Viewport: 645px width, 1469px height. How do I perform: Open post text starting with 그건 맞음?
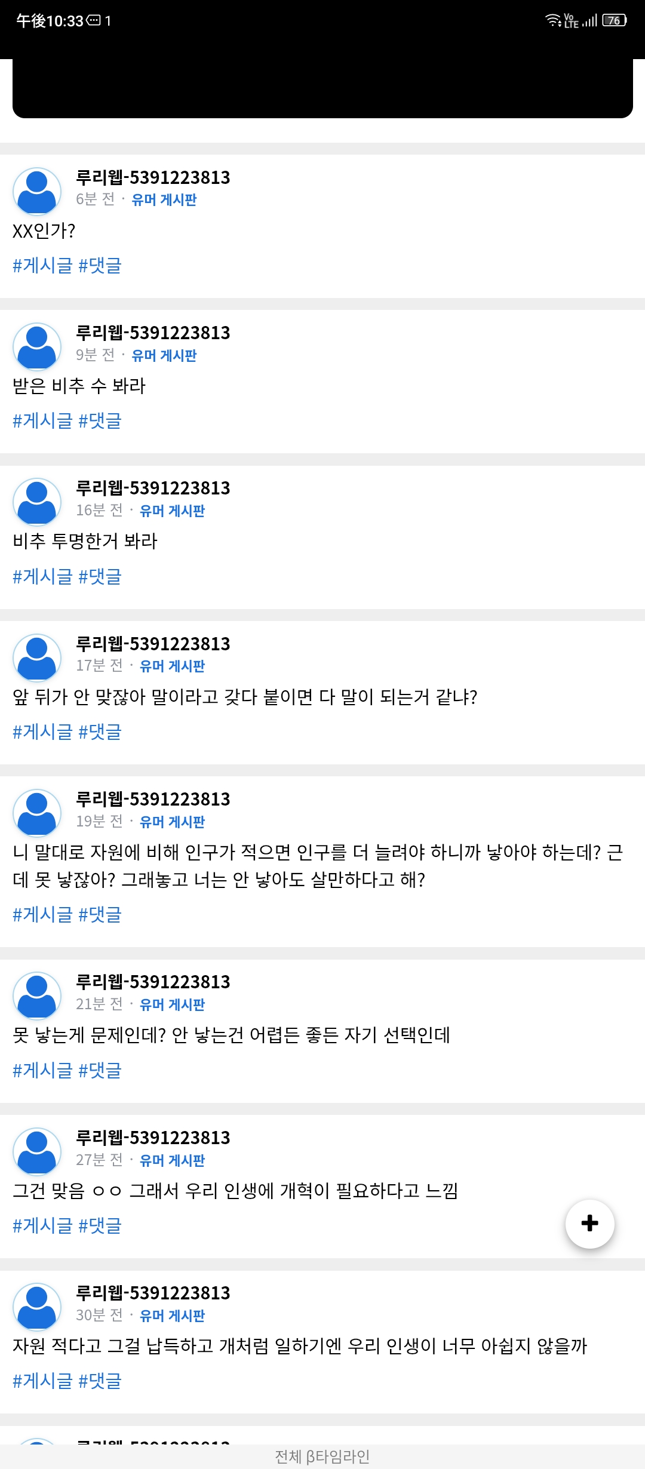(x=235, y=1191)
